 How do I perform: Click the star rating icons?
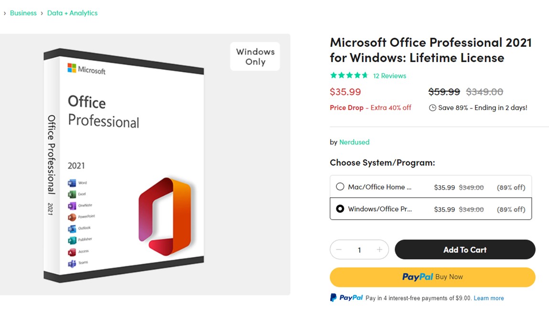pyautogui.click(x=349, y=75)
